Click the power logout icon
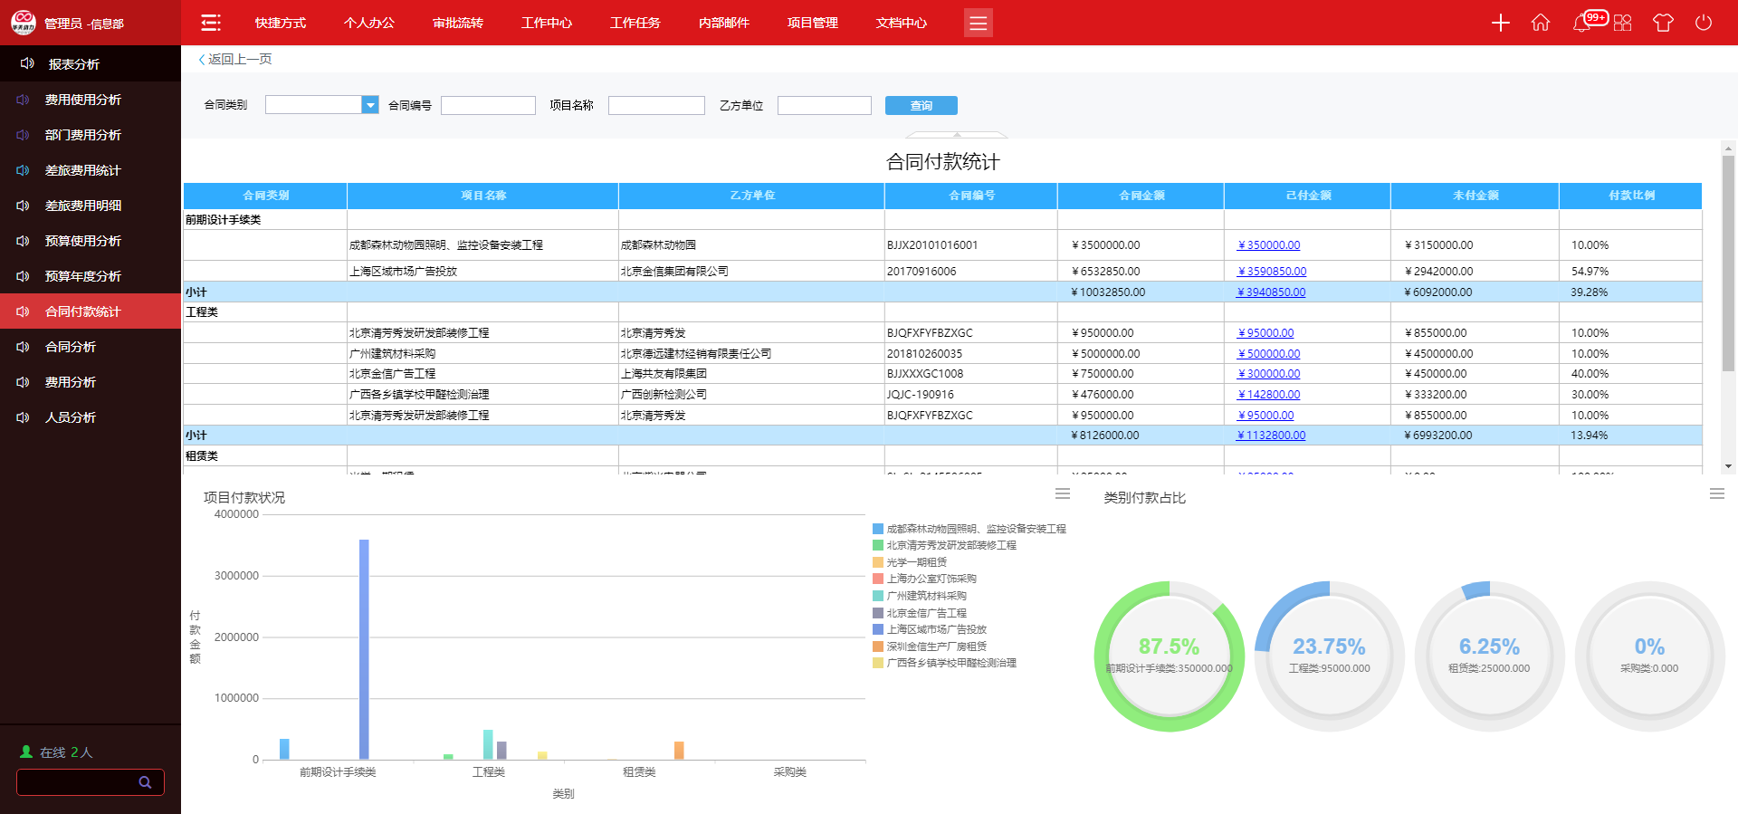1738x814 pixels. tap(1703, 23)
